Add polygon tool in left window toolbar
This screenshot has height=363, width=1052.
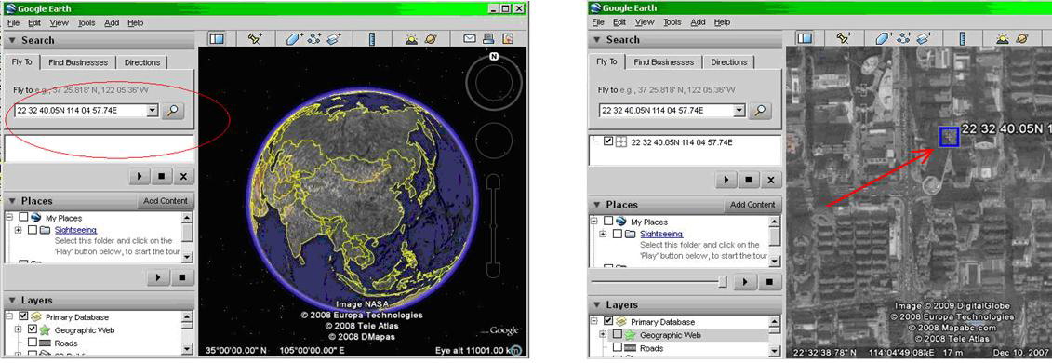pyautogui.click(x=295, y=39)
